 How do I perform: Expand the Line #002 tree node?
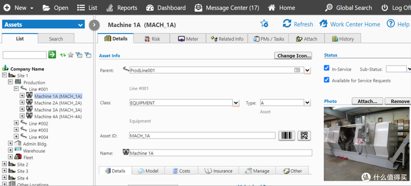pyautogui.click(x=16, y=123)
